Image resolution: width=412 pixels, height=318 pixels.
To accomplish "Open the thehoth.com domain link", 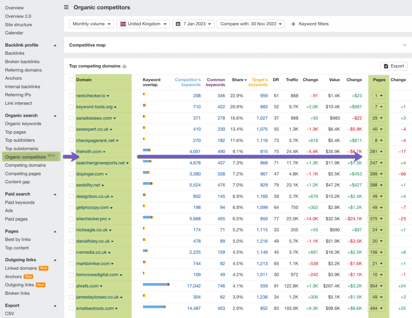I will click(89, 152).
